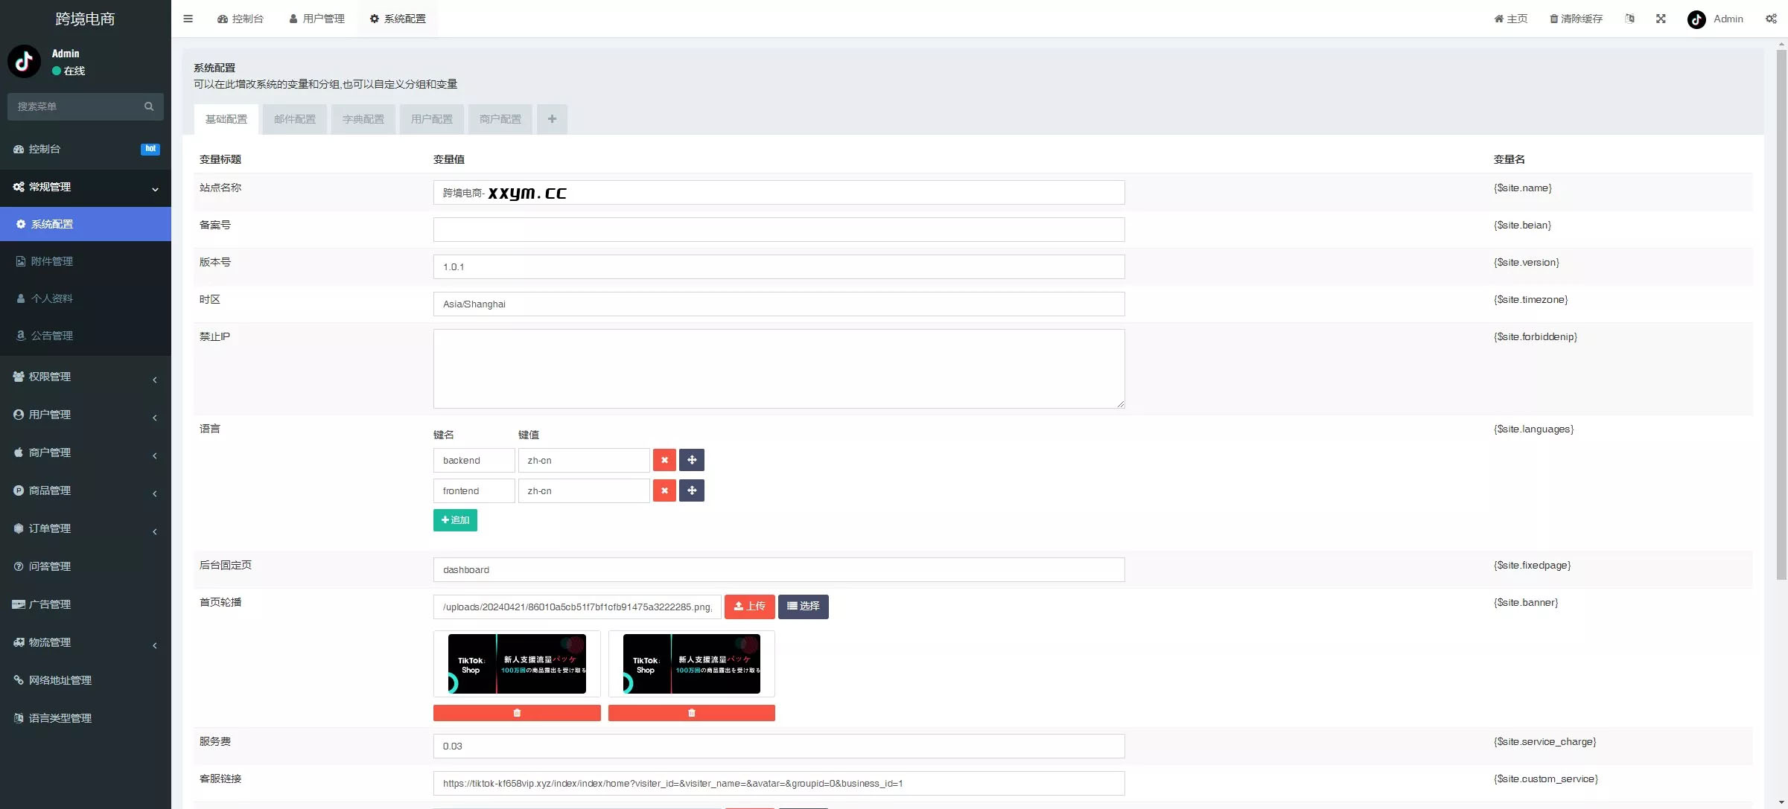The width and height of the screenshot is (1788, 809).
Task: Switch to 邮件配置 tab
Action: pos(295,119)
